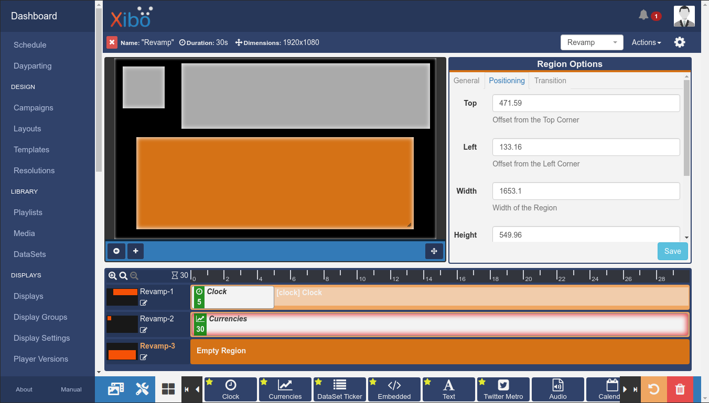The image size is (709, 403).
Task: Open the Revamp layout selector dropdown
Action: point(592,42)
